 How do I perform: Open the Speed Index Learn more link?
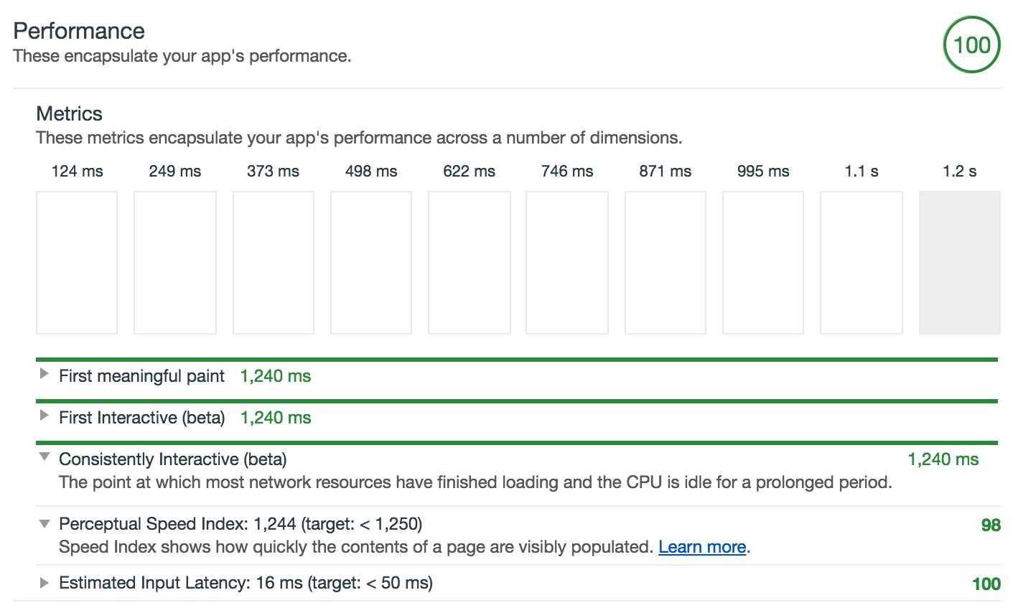pos(702,547)
